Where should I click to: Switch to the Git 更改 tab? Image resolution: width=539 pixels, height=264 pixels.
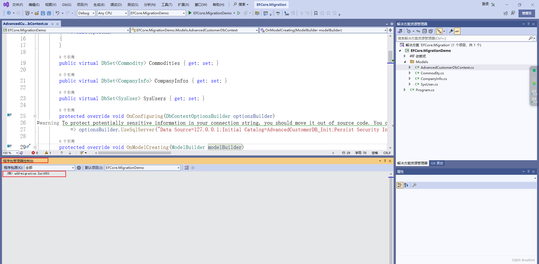[x=437, y=163]
